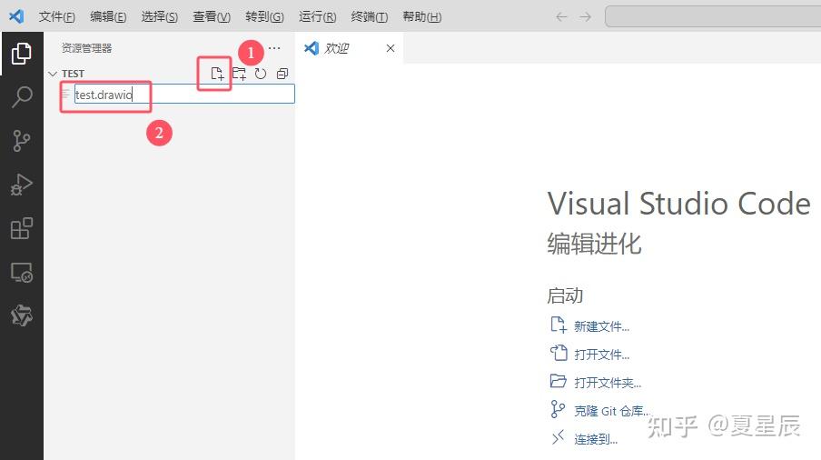Open the Run and Debug view
Image resolution: width=821 pixels, height=460 pixels.
(22, 185)
